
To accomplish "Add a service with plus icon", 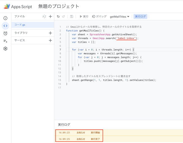I will point(50,40).
